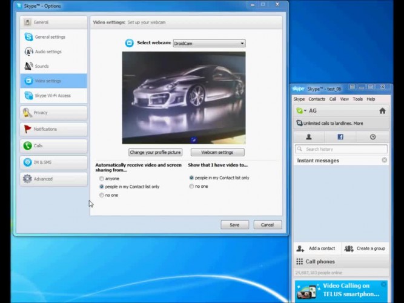The width and height of the screenshot is (404, 303).
Task: Click the Skype Wi-Fi Access icon
Action: [x=28, y=96]
